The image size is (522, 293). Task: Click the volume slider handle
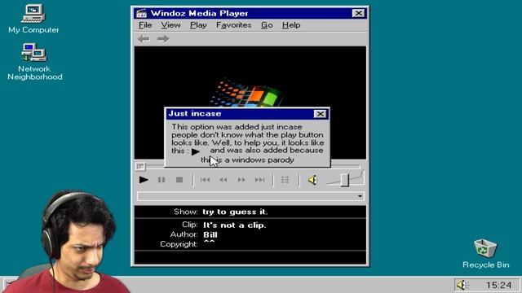[x=344, y=180]
